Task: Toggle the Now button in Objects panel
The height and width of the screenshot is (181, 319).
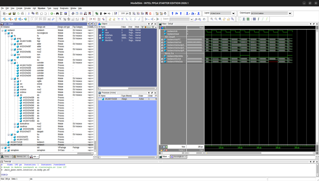Action: point(148,27)
